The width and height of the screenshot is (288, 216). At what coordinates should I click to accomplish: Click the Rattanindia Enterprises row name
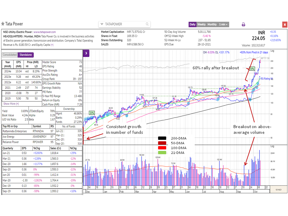15,131
